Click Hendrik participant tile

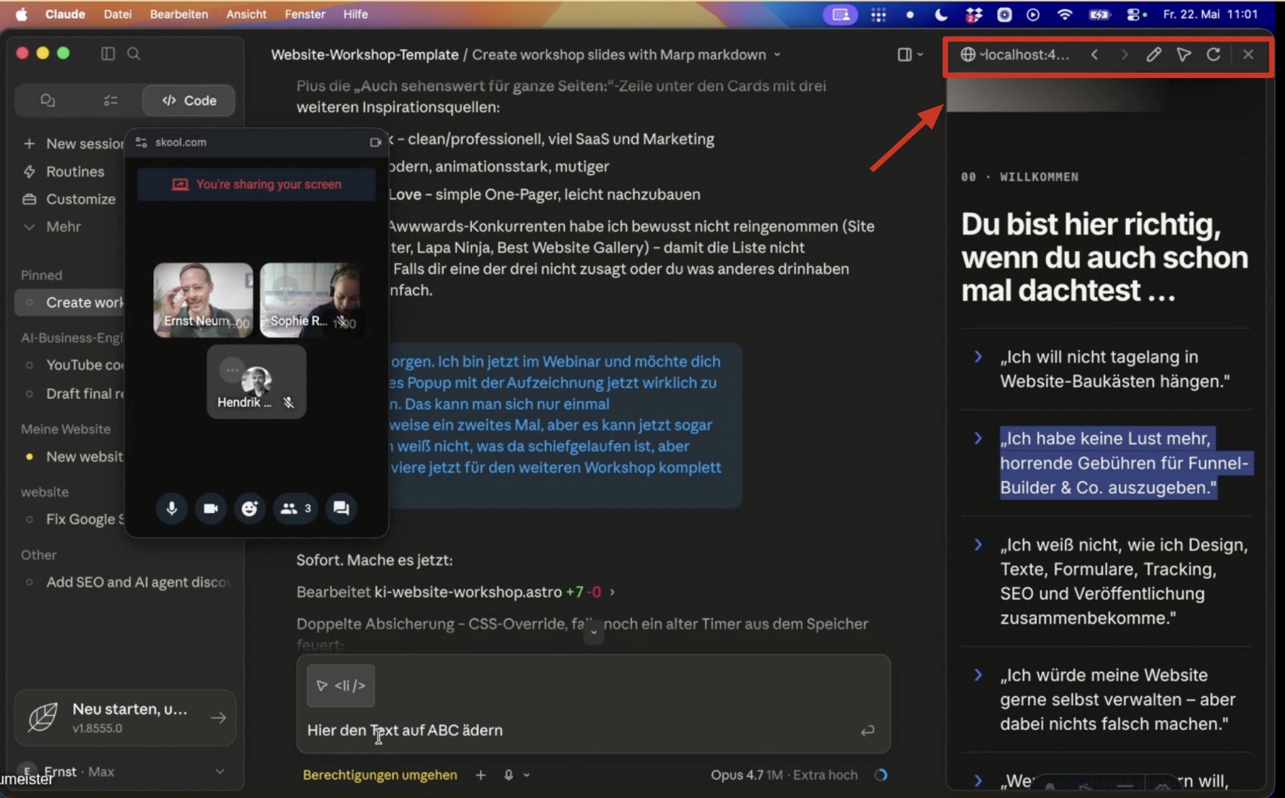(x=257, y=381)
